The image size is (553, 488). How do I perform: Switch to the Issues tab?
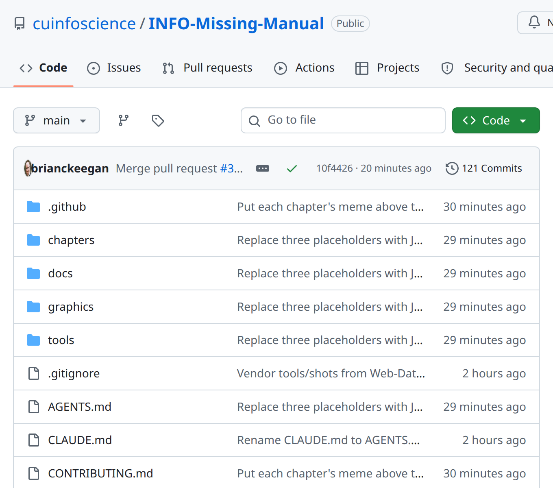(x=114, y=68)
